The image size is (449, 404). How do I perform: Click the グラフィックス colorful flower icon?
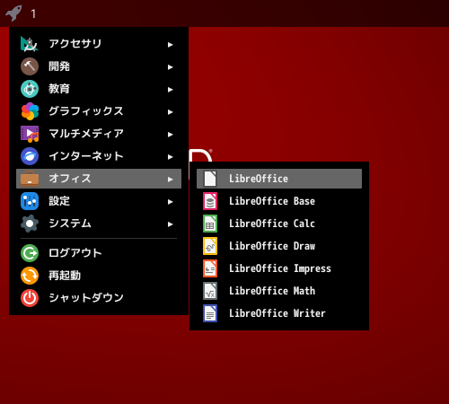click(30, 111)
